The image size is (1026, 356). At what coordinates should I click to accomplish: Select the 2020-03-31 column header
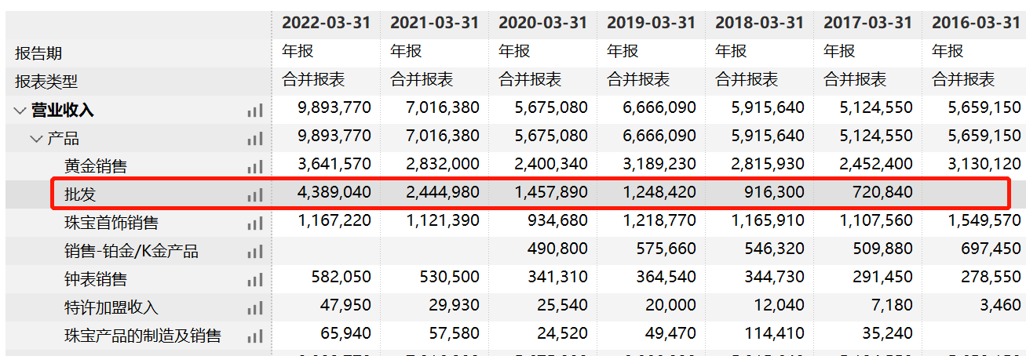click(542, 22)
